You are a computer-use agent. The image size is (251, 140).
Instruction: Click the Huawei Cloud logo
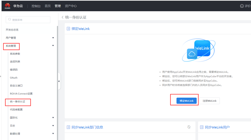pos(7,6)
